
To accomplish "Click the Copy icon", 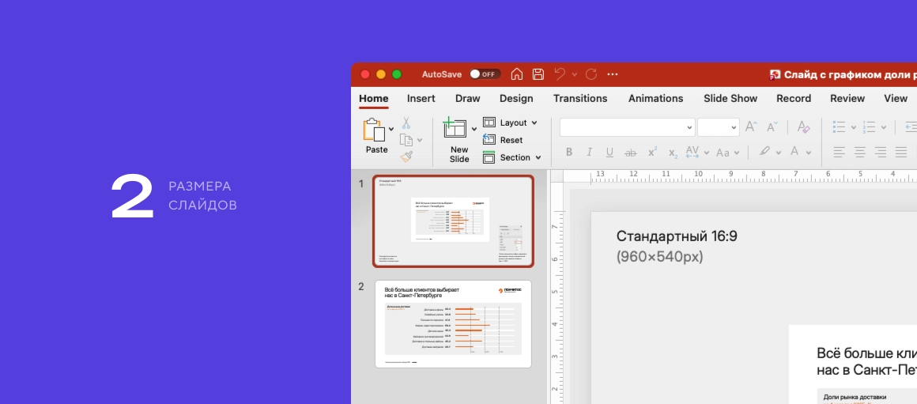I will point(406,140).
